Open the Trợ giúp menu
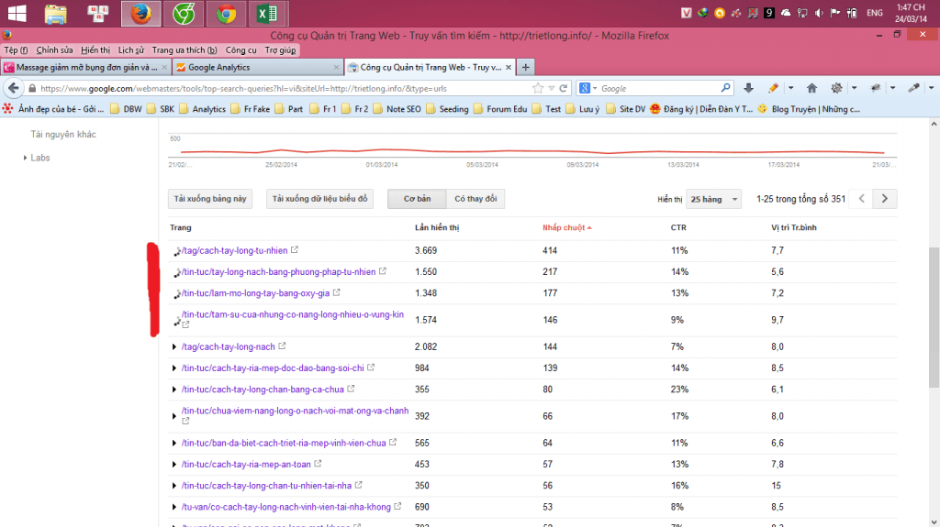Screen dimensions: 940x527 [x=280, y=50]
